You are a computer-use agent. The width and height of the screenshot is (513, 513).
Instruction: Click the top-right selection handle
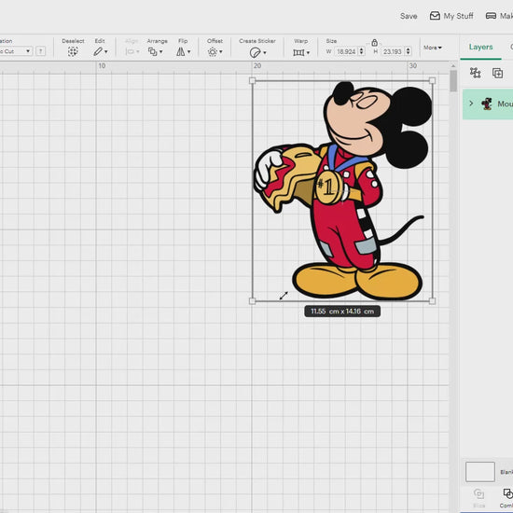click(432, 80)
